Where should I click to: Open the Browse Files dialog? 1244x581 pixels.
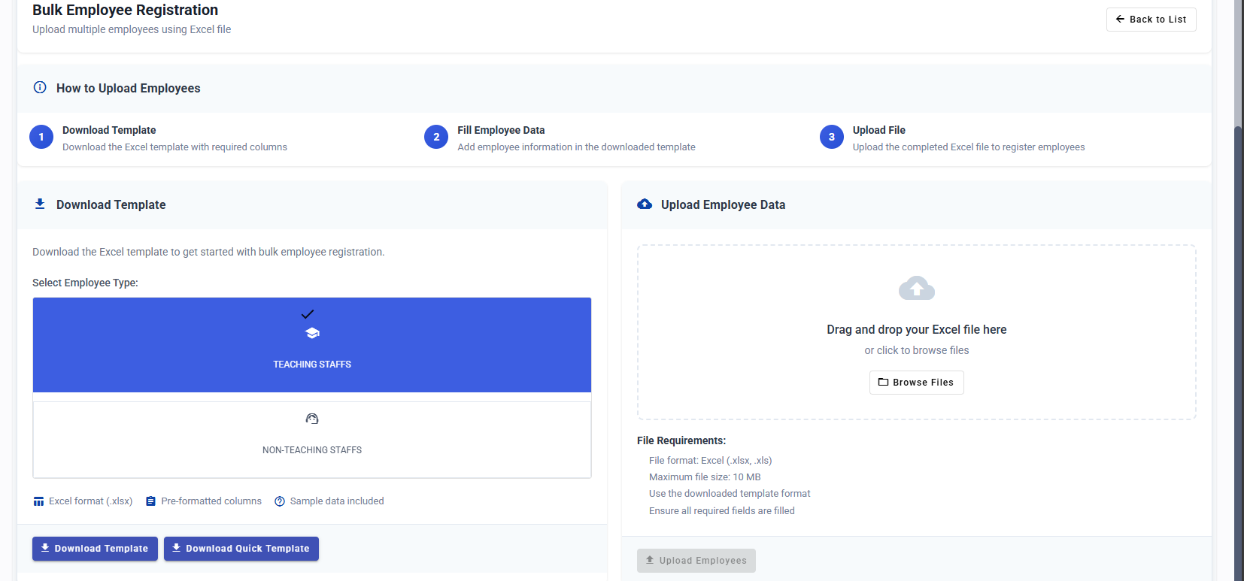pyautogui.click(x=916, y=383)
